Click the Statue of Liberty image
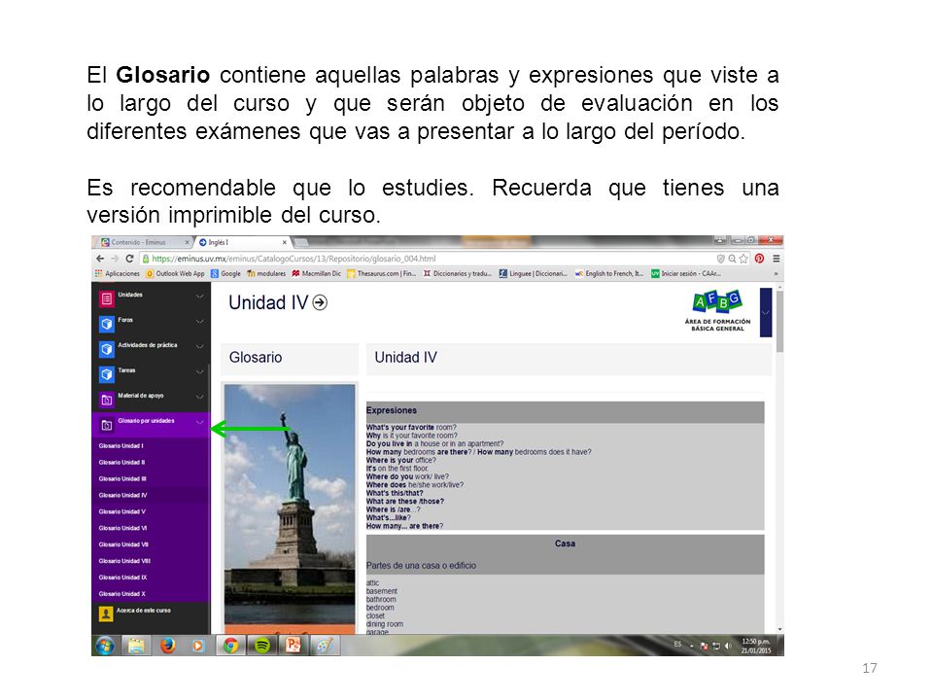Viewport: 933px width, 700px height. 290,505
